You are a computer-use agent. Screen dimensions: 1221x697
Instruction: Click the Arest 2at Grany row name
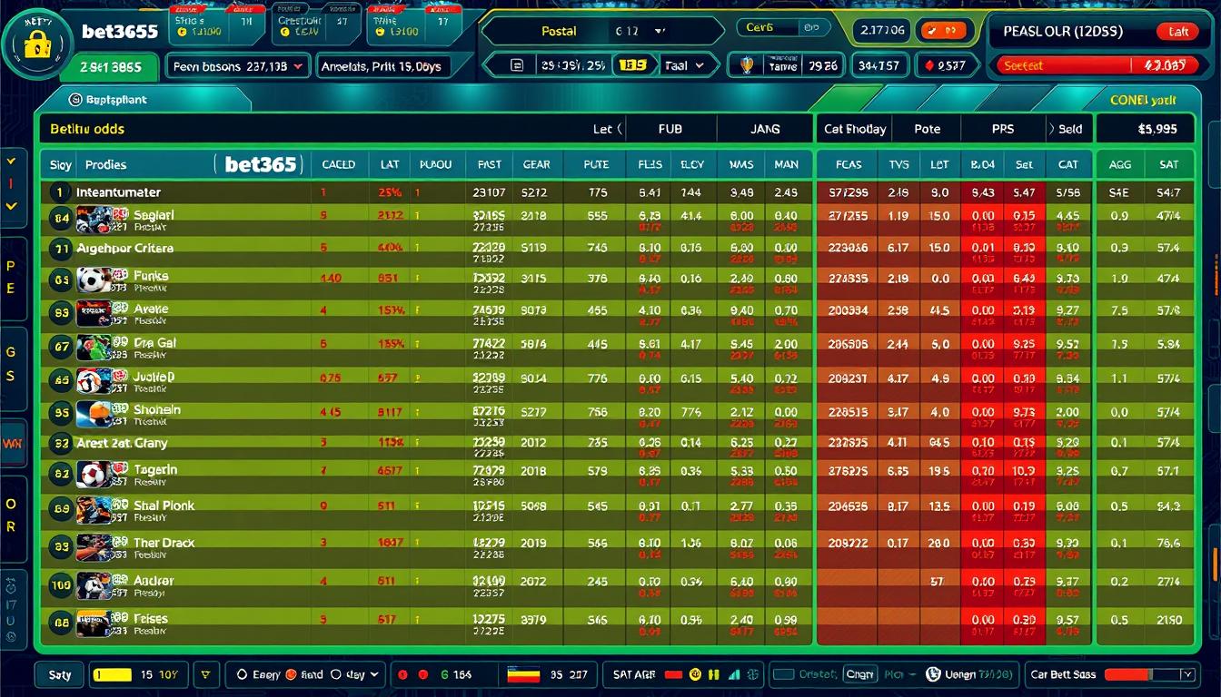tap(122, 444)
